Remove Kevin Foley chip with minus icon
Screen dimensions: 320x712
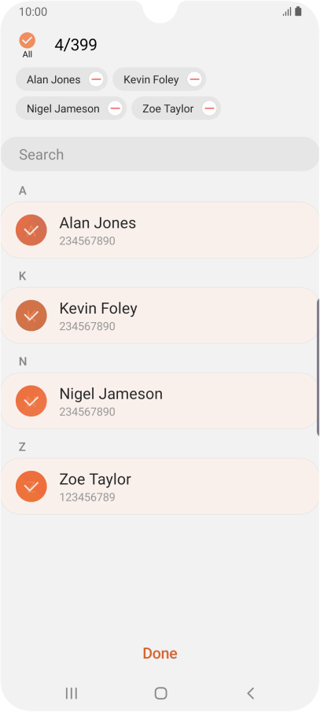[x=194, y=79]
